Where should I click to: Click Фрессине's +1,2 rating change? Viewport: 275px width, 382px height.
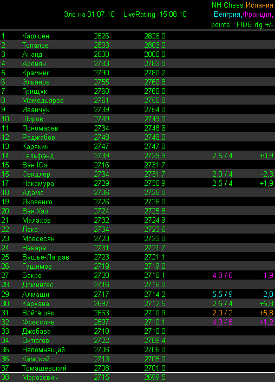click(x=266, y=322)
